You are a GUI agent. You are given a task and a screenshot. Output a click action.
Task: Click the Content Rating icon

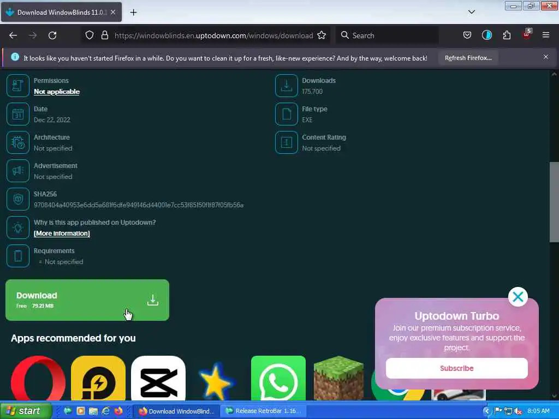286,142
